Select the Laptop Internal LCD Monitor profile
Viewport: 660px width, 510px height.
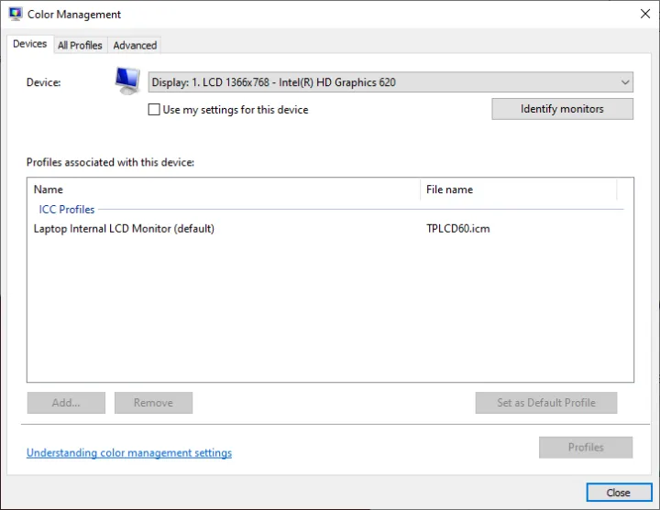tap(124, 229)
